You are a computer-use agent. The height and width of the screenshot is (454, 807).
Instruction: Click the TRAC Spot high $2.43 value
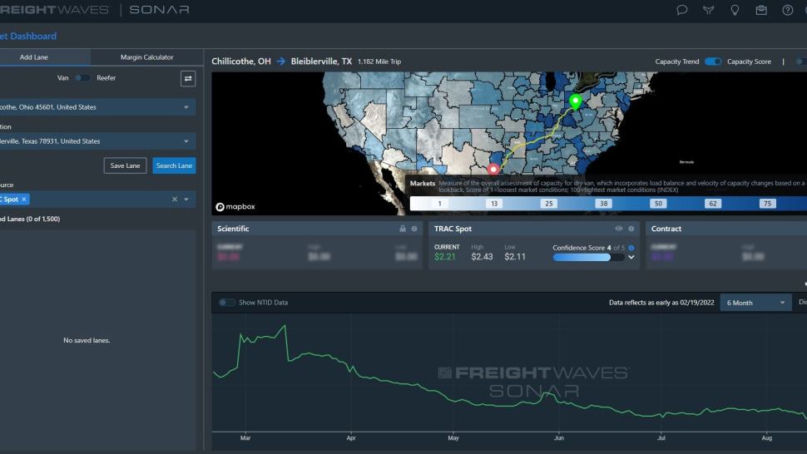tap(482, 257)
